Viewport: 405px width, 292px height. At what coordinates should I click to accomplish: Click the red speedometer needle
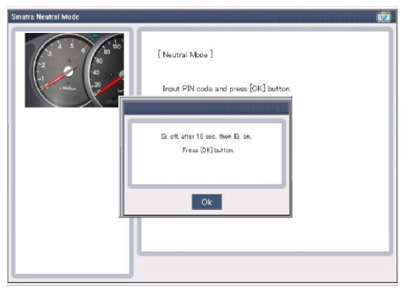(x=108, y=86)
